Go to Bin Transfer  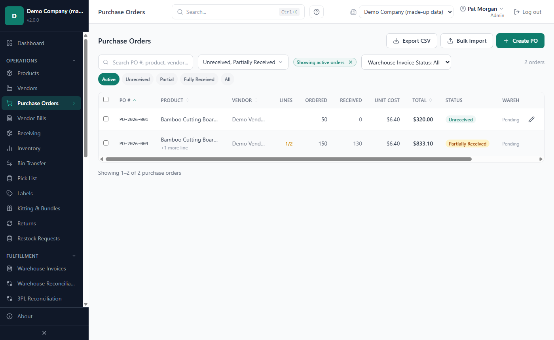click(x=41, y=163)
